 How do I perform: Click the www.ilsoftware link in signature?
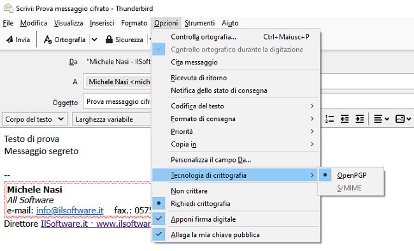pyautogui.click(x=124, y=224)
